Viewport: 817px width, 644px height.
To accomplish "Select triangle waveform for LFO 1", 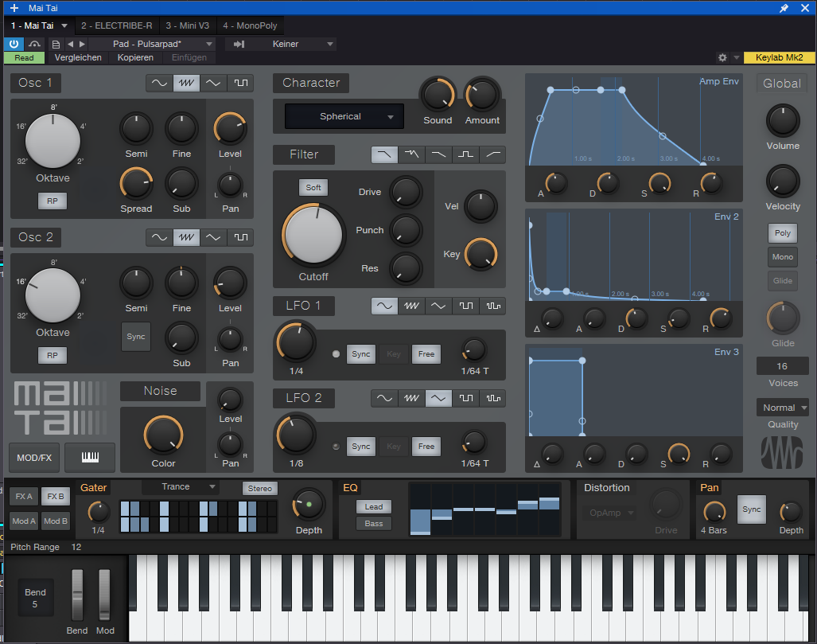I will [x=438, y=306].
